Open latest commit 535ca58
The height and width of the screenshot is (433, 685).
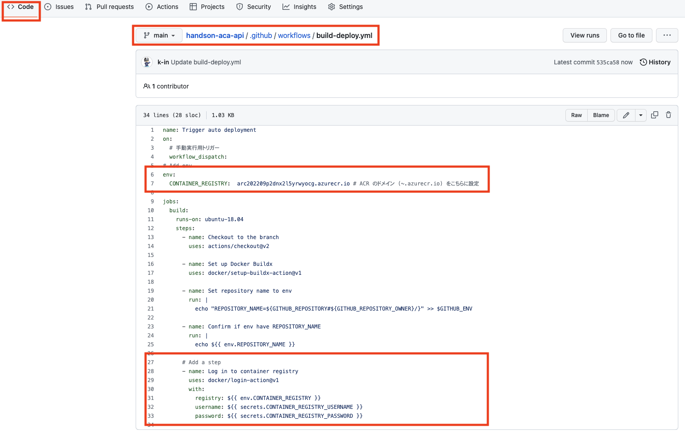click(x=608, y=63)
